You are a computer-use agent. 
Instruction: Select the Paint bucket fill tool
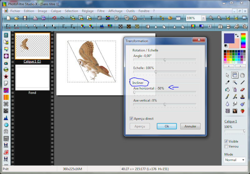click(x=227, y=90)
